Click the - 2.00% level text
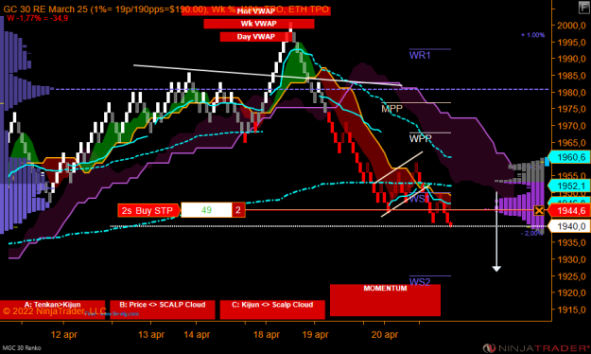The width and height of the screenshot is (591, 354). tap(532, 234)
